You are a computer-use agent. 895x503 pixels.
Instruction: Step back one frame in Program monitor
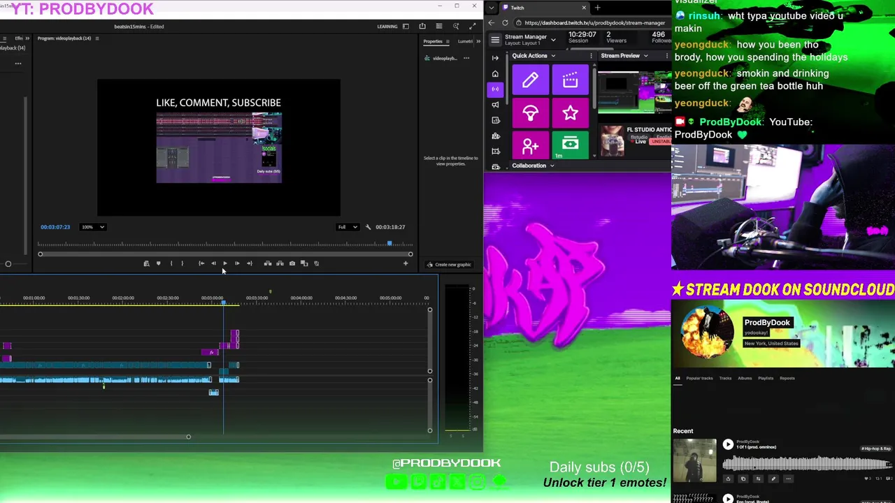click(213, 263)
